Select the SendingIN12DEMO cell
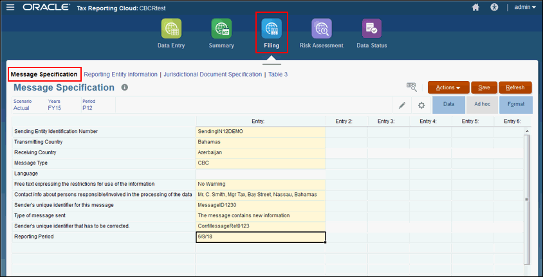 point(261,131)
